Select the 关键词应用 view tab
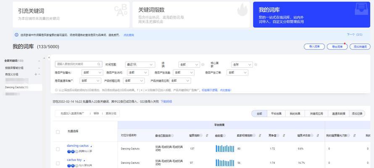 (x=316, y=114)
